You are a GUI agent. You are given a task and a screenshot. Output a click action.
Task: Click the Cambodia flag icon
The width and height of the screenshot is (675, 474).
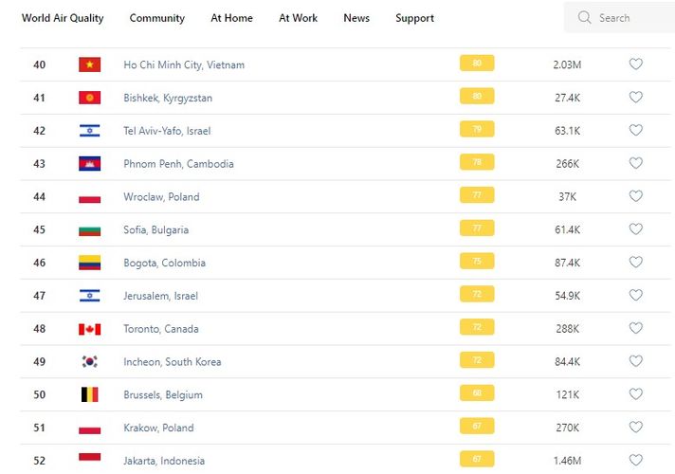pyautogui.click(x=90, y=164)
